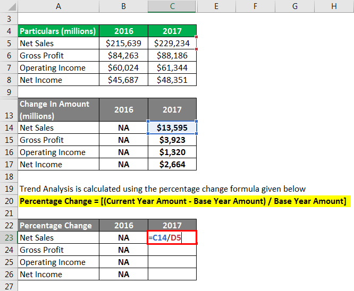Image resolution: width=354 pixels, height=291 pixels.
Task: Click 2016 header in Percentage Change table
Action: [x=123, y=225]
